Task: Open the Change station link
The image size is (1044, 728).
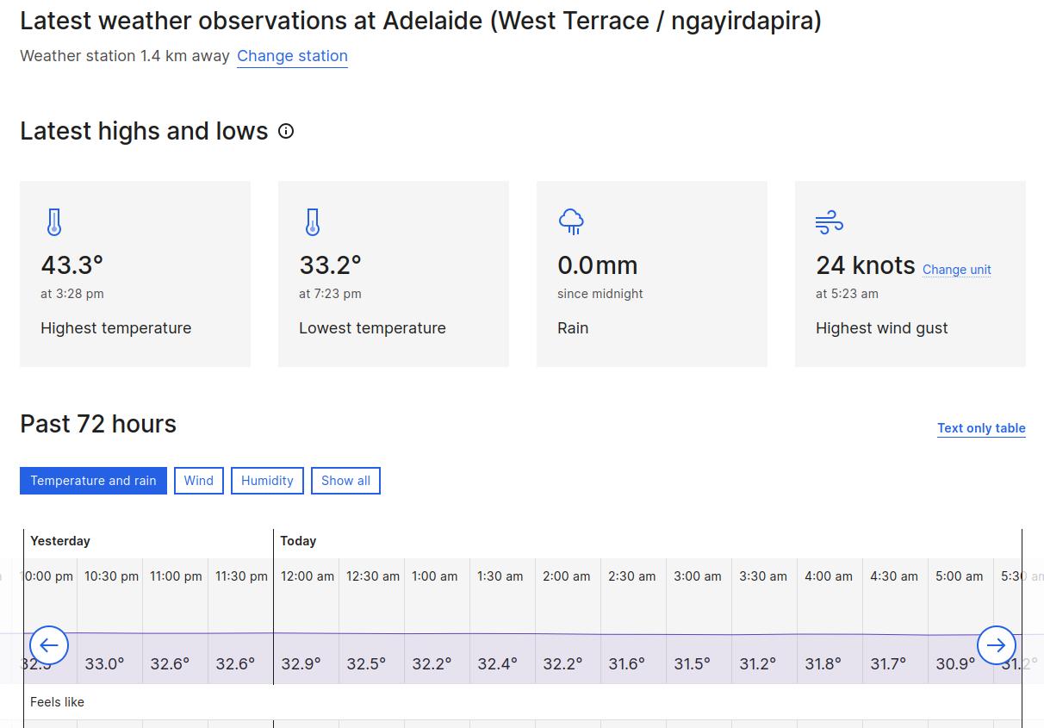Action: [292, 56]
